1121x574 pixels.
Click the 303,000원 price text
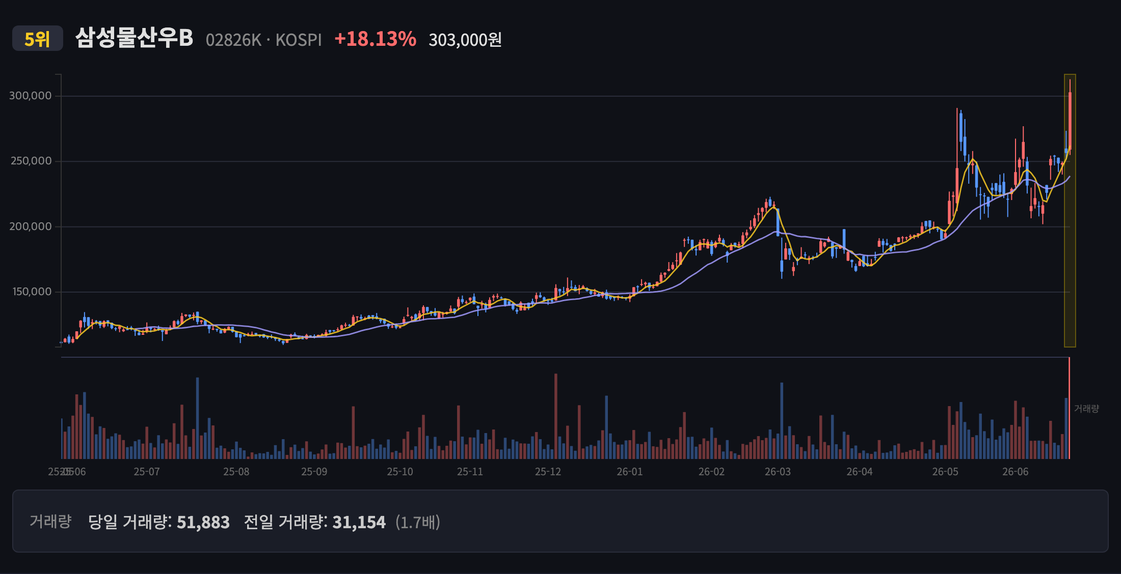[x=465, y=40]
